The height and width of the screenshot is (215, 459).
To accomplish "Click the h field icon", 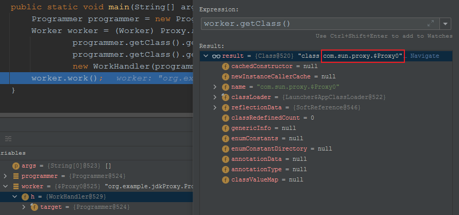I will click(25, 197).
